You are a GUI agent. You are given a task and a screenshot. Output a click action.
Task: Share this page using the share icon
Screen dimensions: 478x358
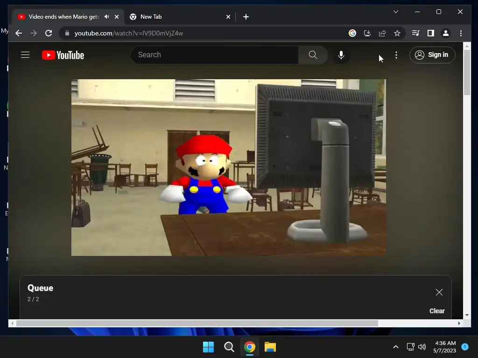coord(382,33)
